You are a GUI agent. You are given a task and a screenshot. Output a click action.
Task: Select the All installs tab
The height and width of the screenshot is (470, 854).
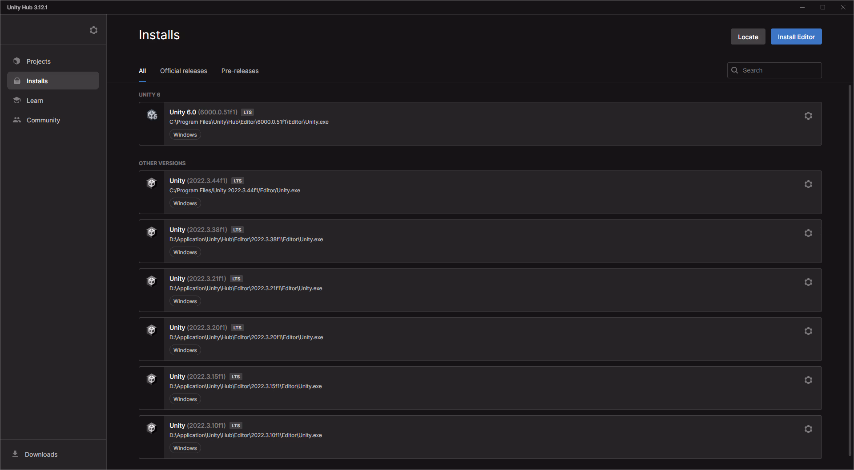pyautogui.click(x=142, y=71)
